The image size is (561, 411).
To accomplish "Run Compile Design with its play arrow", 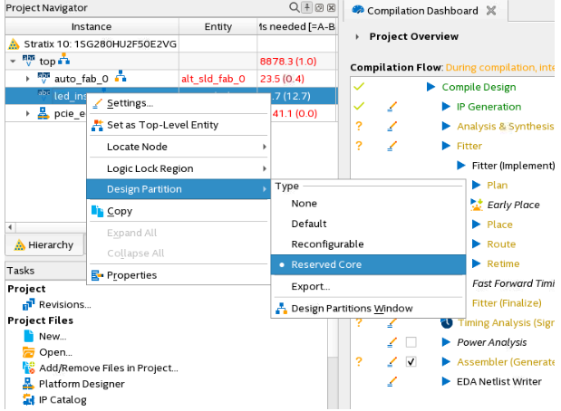I will click(x=430, y=87).
